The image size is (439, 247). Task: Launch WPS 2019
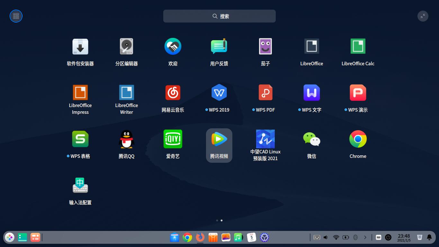click(219, 93)
